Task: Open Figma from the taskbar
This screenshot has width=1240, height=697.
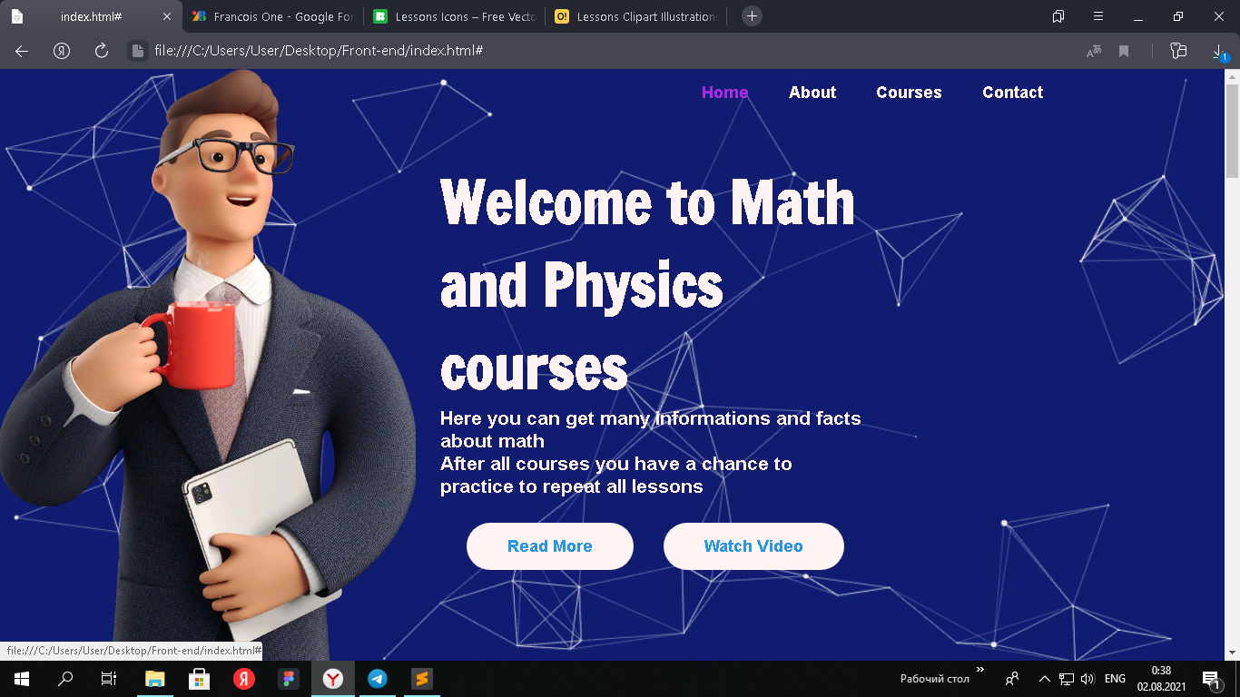Action: pyautogui.click(x=289, y=678)
